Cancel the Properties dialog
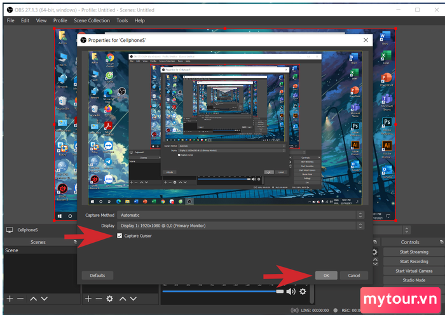The width and height of the screenshot is (445, 319). click(353, 276)
